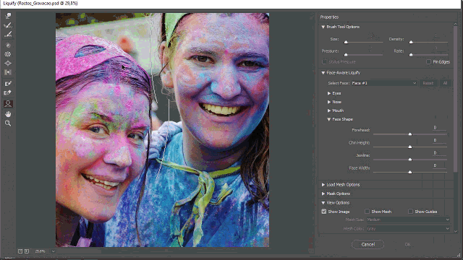Collapse the View Options section
The width and height of the screenshot is (463, 260).
coord(323,203)
